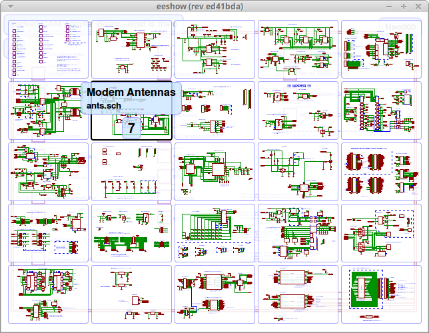Click the "Modem Antennas ants.sch" tooltip label
This screenshot has height=333, width=429.
tap(131, 98)
